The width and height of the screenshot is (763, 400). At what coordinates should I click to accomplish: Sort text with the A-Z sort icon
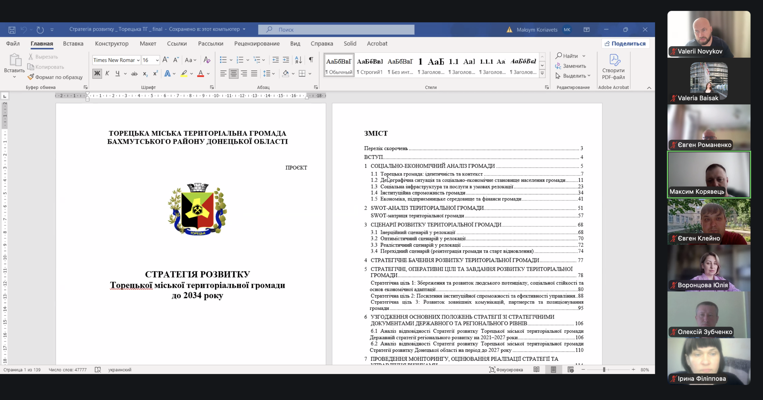[298, 60]
